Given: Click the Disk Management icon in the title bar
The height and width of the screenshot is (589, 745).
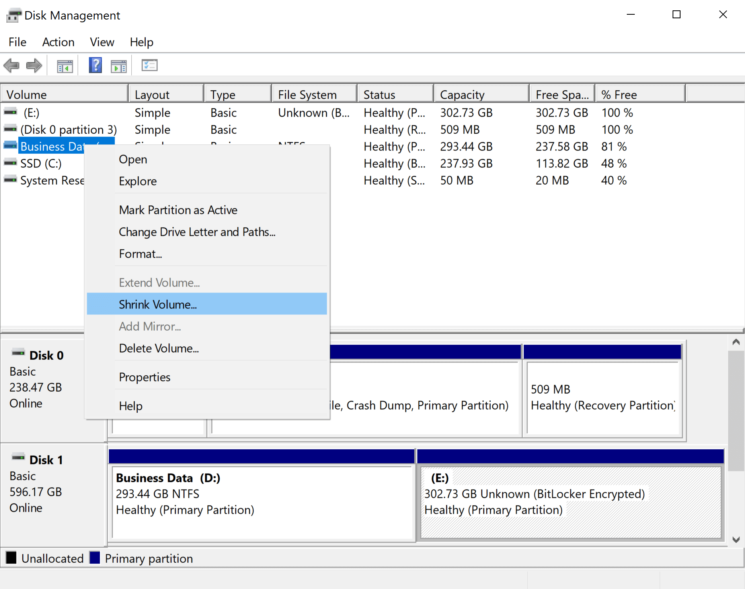Looking at the screenshot, I should pos(13,15).
